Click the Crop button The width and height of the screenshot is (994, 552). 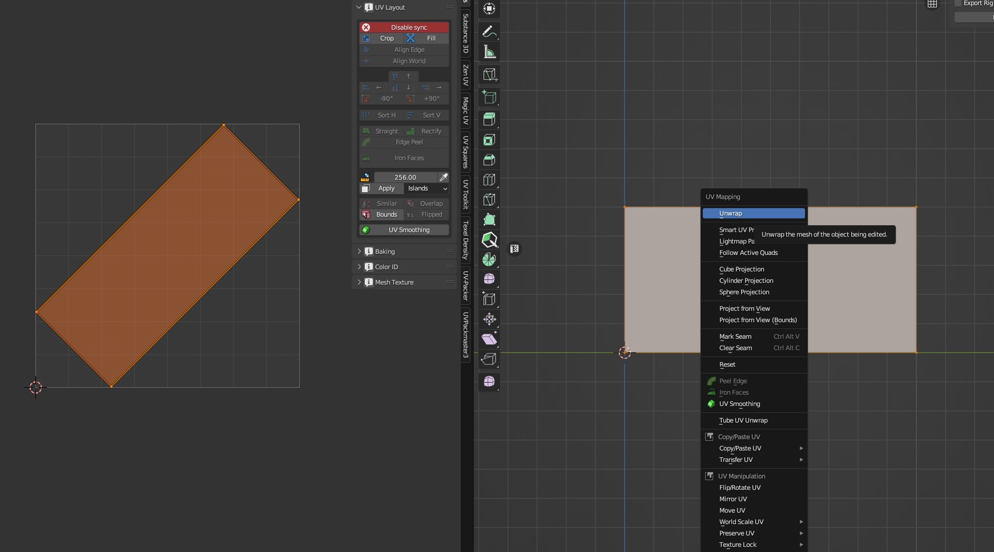click(x=381, y=38)
